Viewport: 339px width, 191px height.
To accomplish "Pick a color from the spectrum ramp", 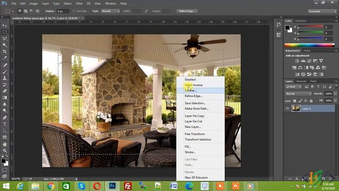I will tap(309, 45).
